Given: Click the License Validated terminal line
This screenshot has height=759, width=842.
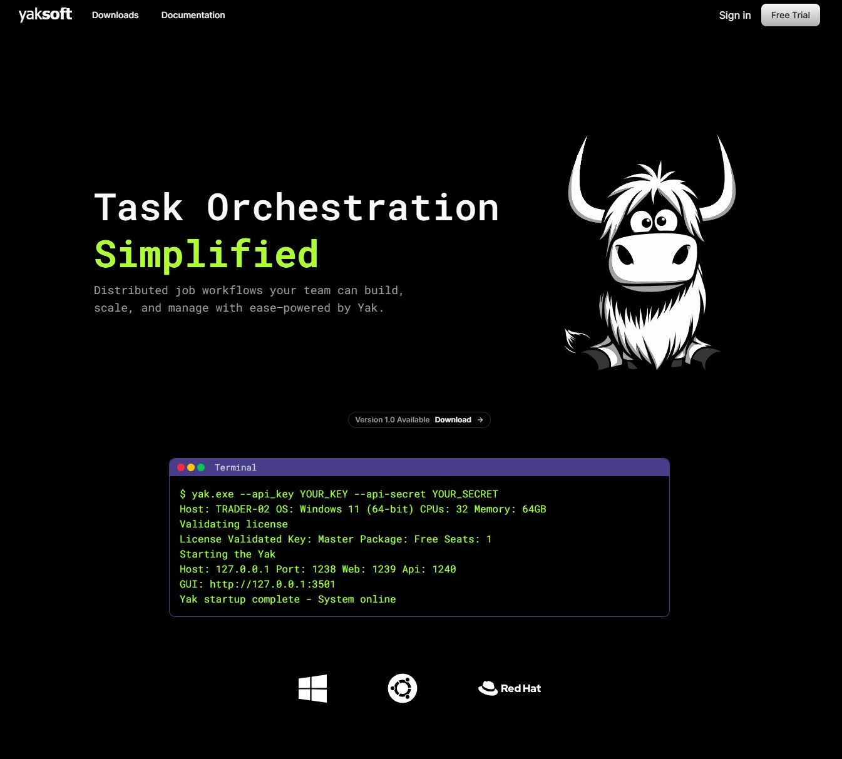Looking at the screenshot, I should tap(336, 539).
